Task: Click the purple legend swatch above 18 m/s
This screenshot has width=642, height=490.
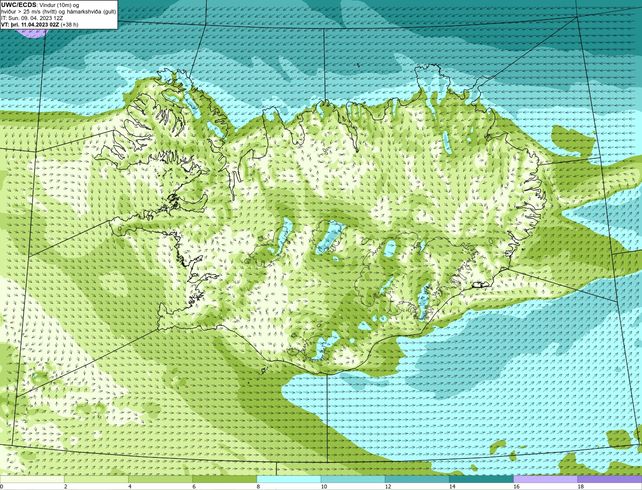Action: 610,479
